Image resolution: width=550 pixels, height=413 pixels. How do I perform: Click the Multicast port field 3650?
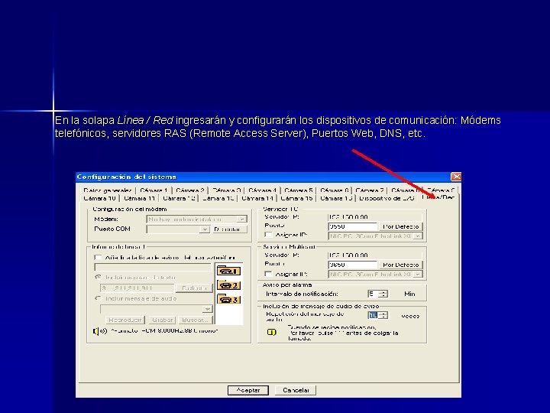tap(352, 265)
